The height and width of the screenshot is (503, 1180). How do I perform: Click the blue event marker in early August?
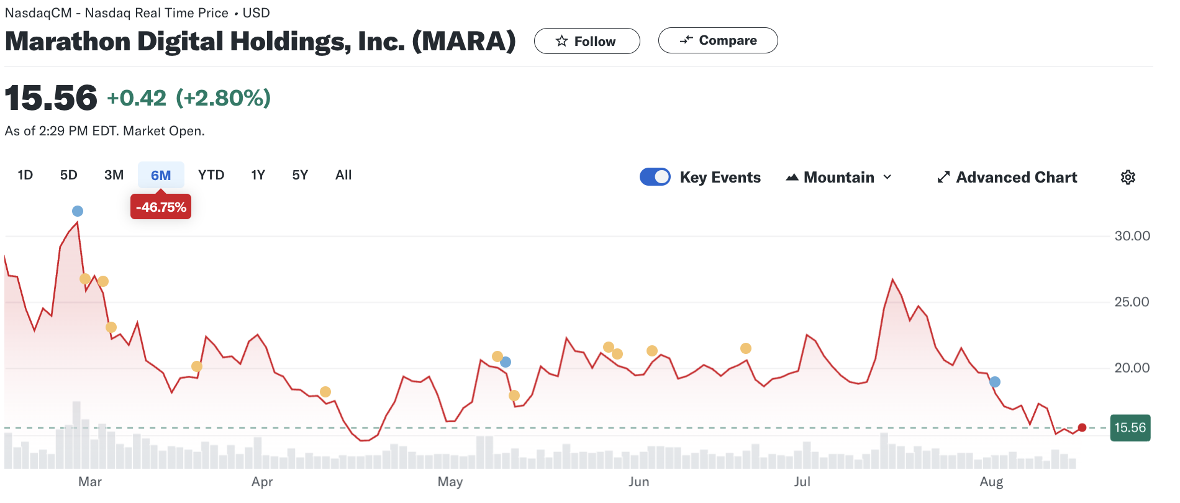(x=995, y=382)
